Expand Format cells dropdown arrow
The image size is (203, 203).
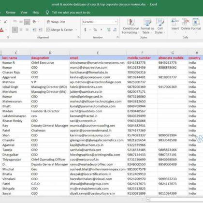tap(196, 32)
